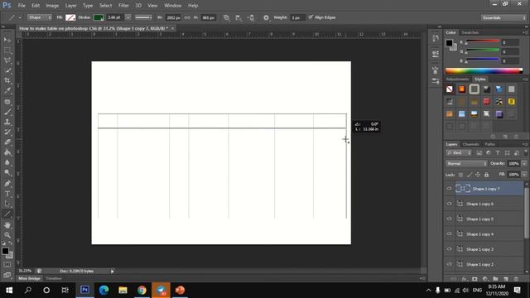
Task: Hide the Shape 1 copy 4 layer
Action: (449, 233)
